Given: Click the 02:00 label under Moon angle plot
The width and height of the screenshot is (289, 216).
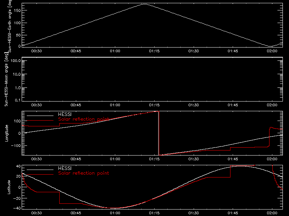Looking at the screenshot, I should [272, 105].
